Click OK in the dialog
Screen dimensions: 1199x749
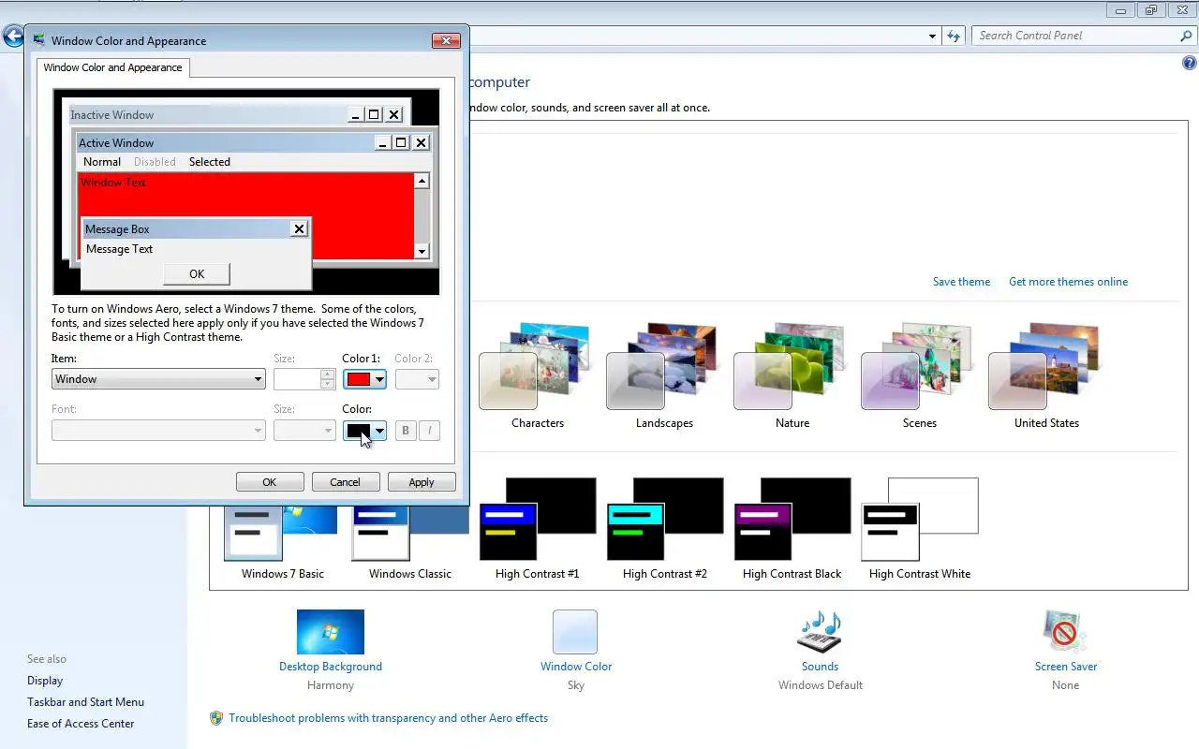(270, 482)
